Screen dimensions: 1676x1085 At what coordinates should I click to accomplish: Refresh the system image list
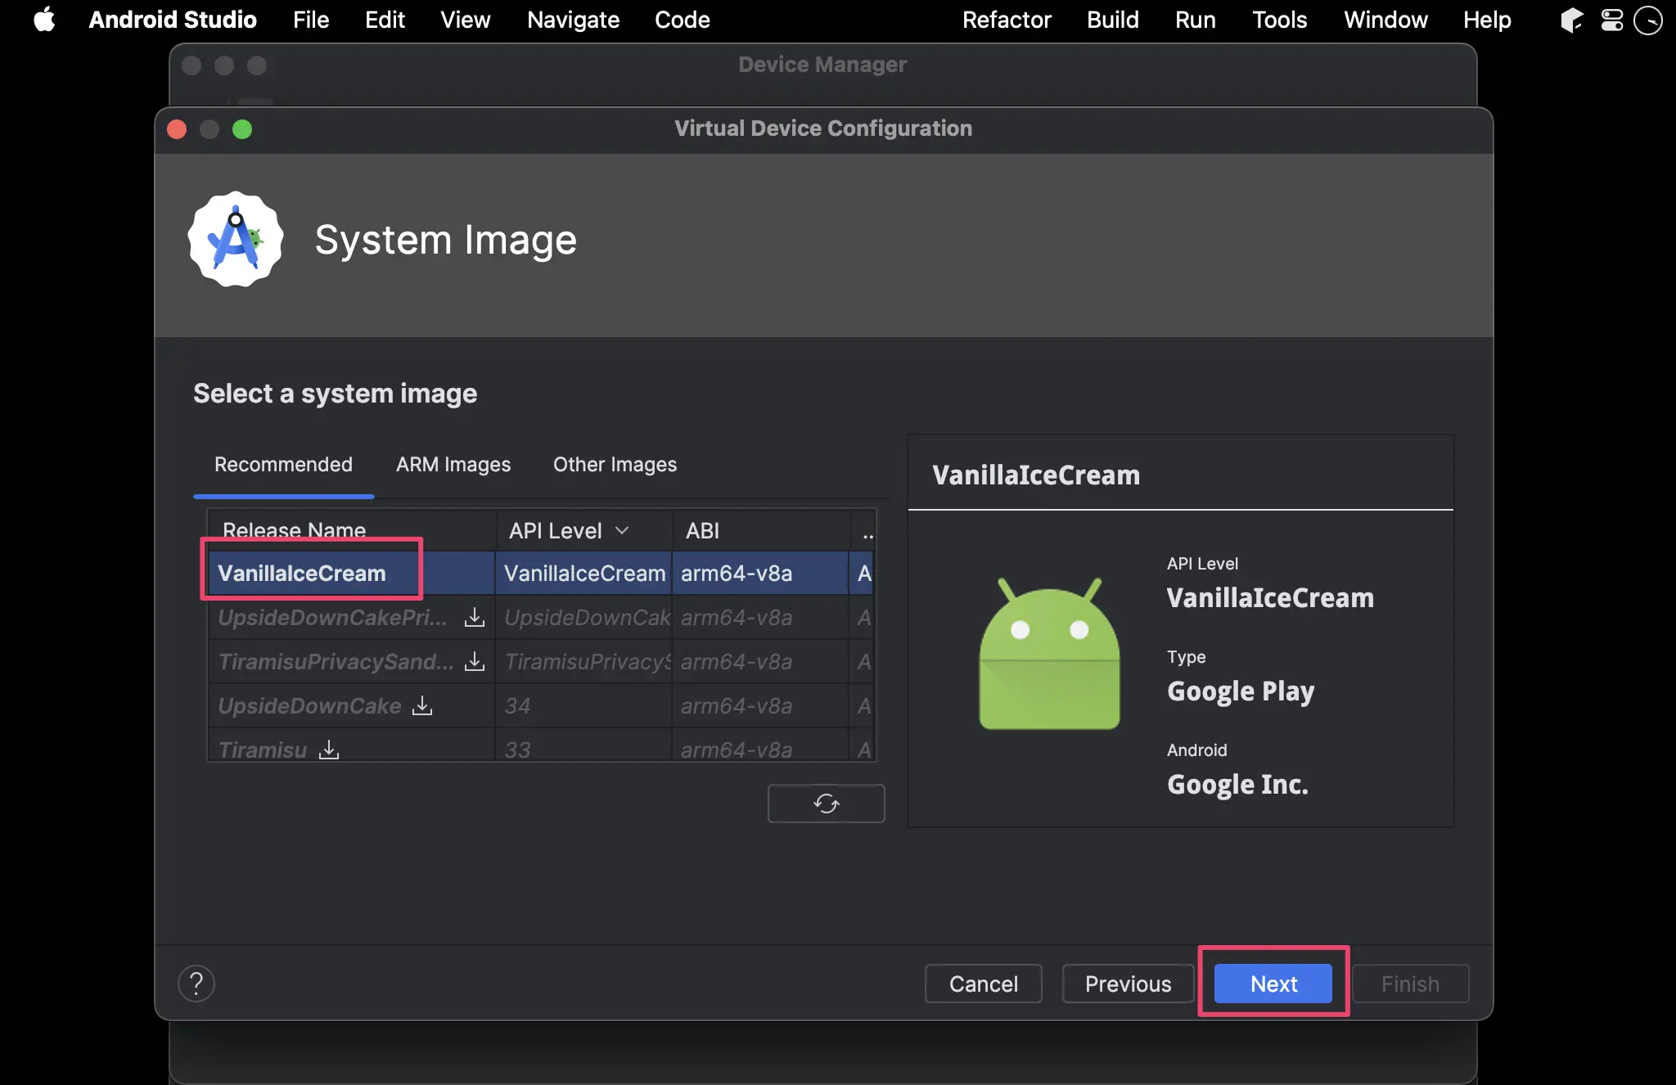[x=826, y=804]
